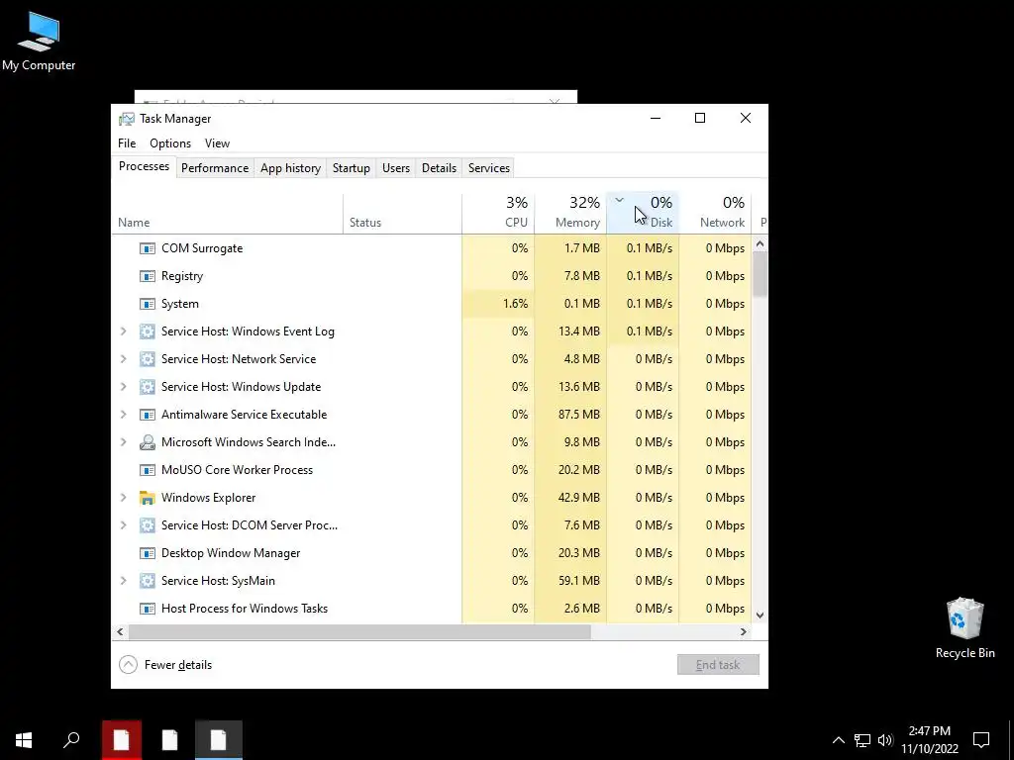Expand Service Host: Windows Update

[x=124, y=387]
